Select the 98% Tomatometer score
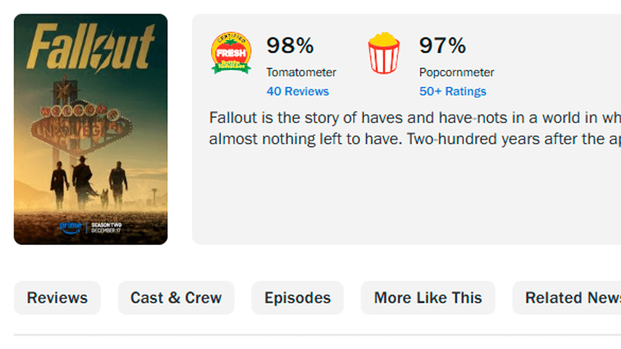This screenshot has width=621, height=349. coord(290,46)
